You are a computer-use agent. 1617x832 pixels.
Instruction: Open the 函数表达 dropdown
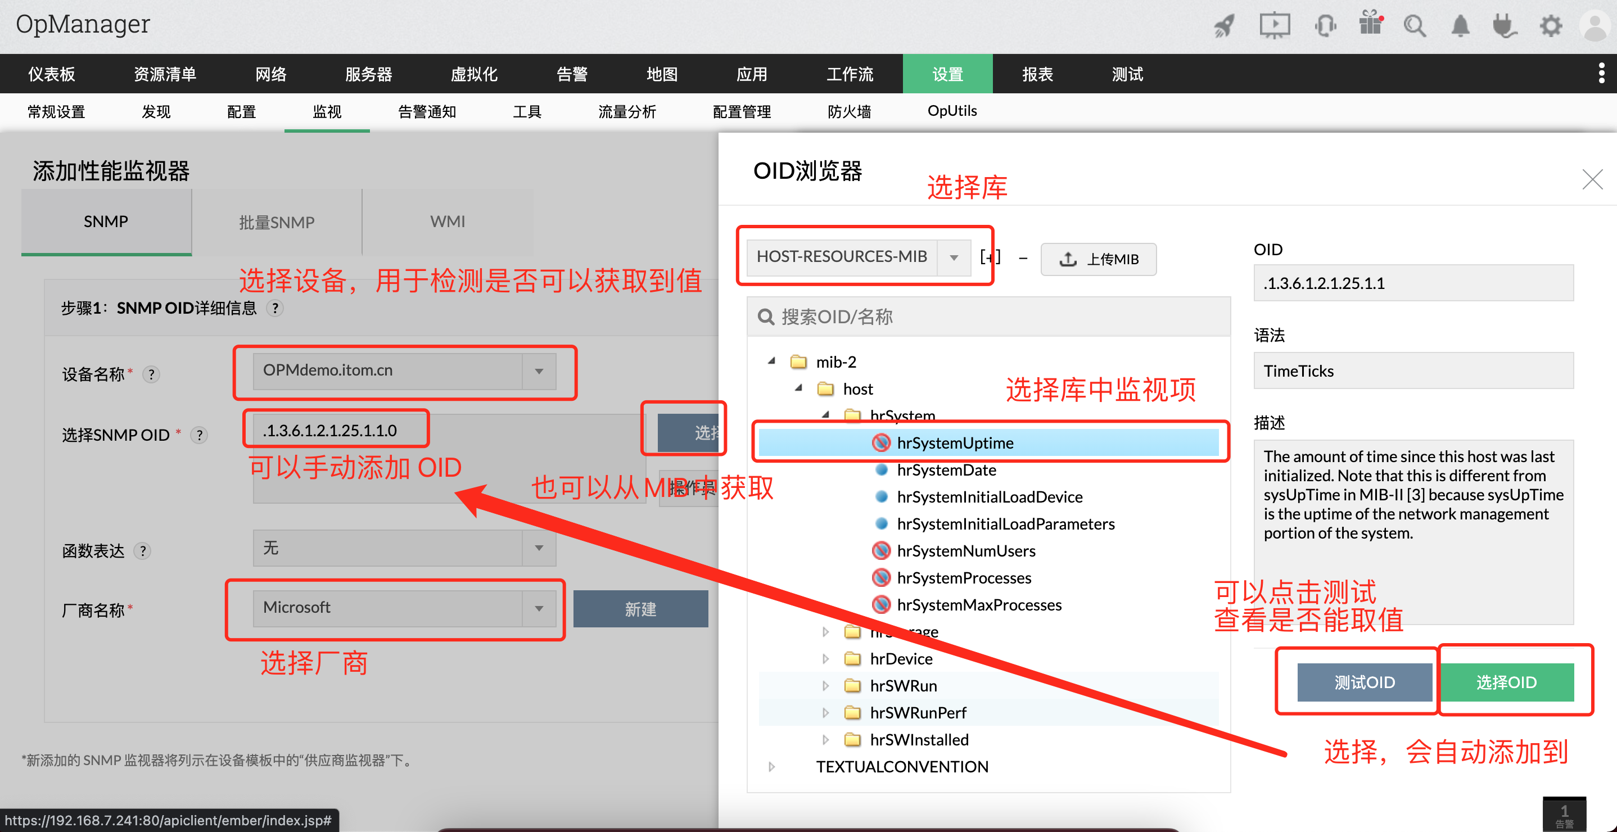[404, 548]
